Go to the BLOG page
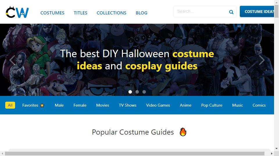 click(x=142, y=13)
